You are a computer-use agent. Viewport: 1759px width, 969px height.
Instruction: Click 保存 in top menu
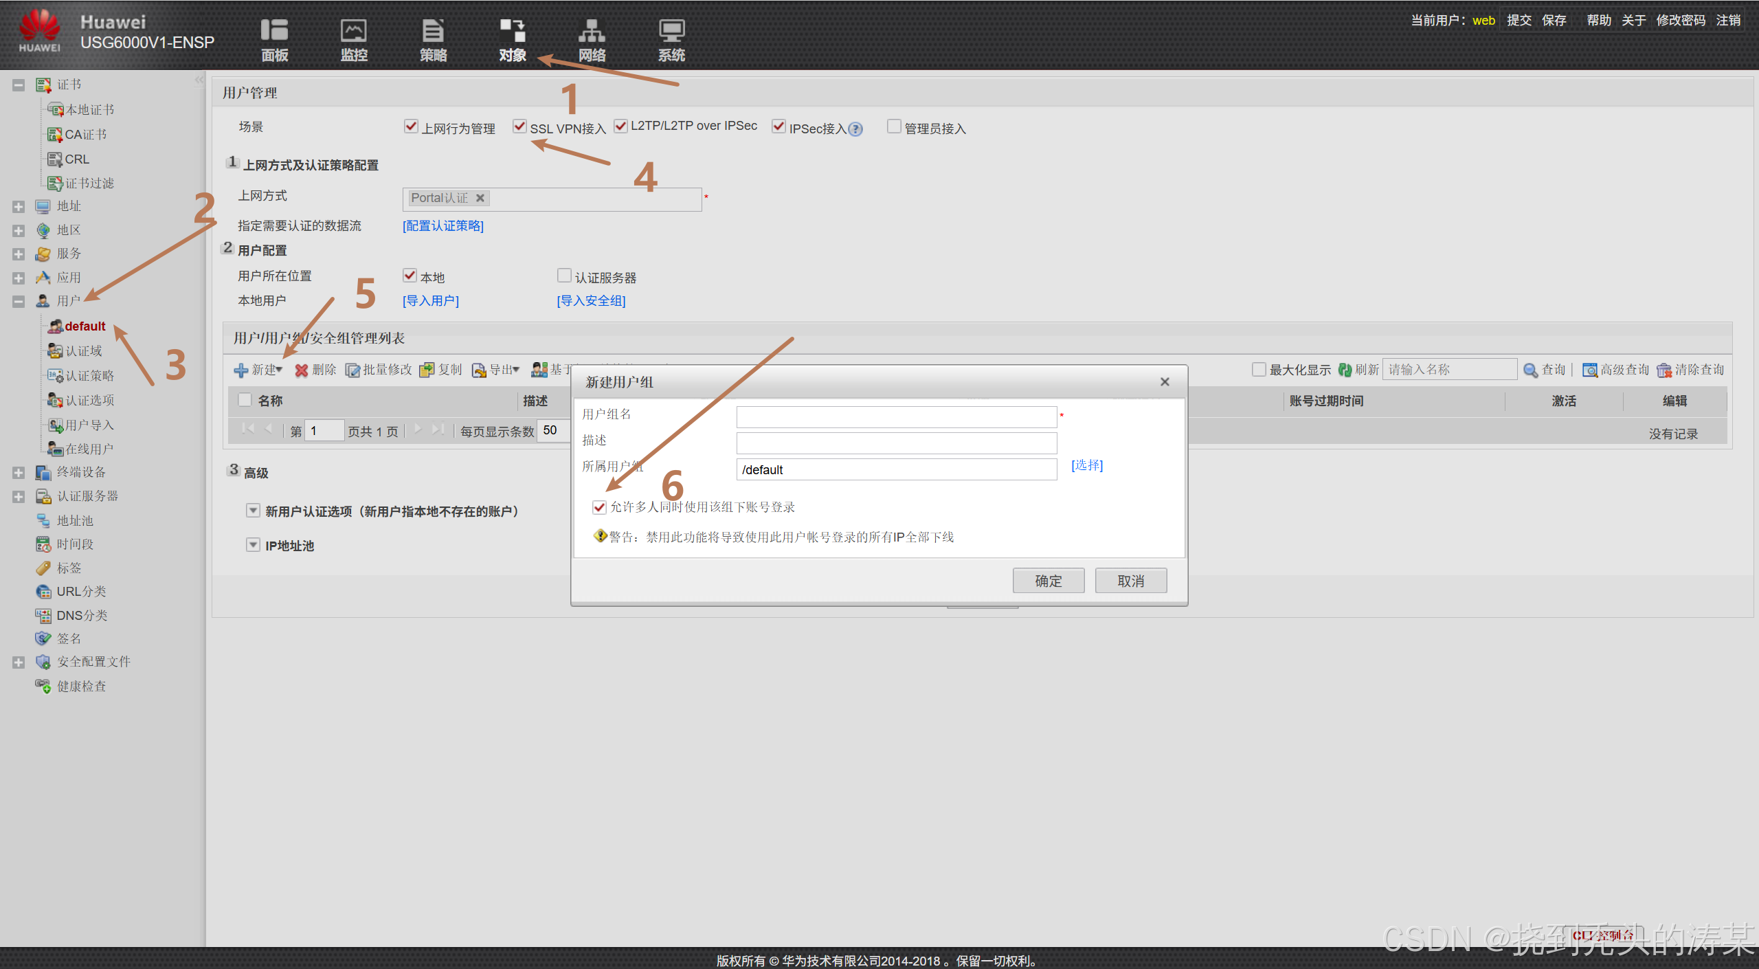click(x=1554, y=21)
